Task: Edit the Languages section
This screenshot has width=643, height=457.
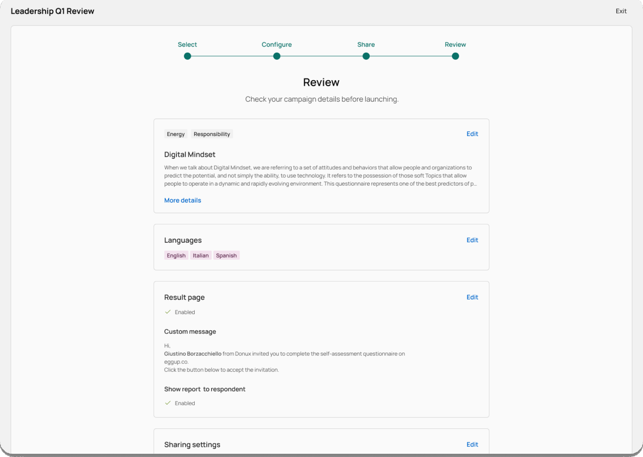Action: pyautogui.click(x=472, y=240)
